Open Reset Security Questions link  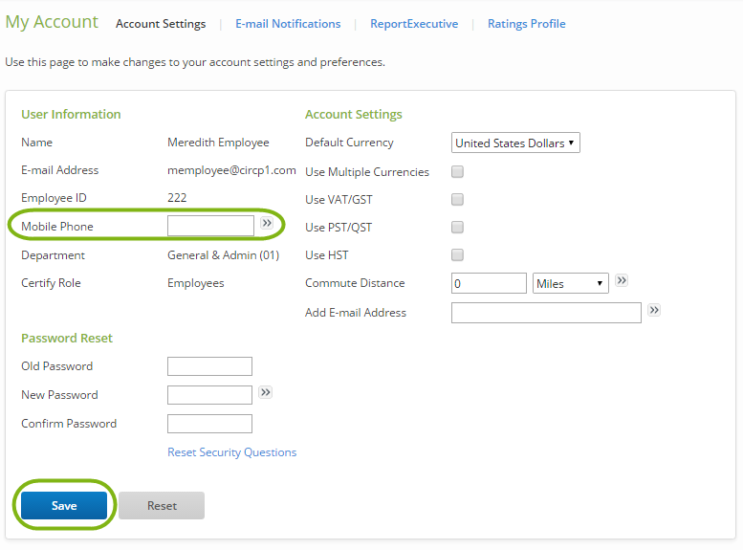click(x=231, y=452)
